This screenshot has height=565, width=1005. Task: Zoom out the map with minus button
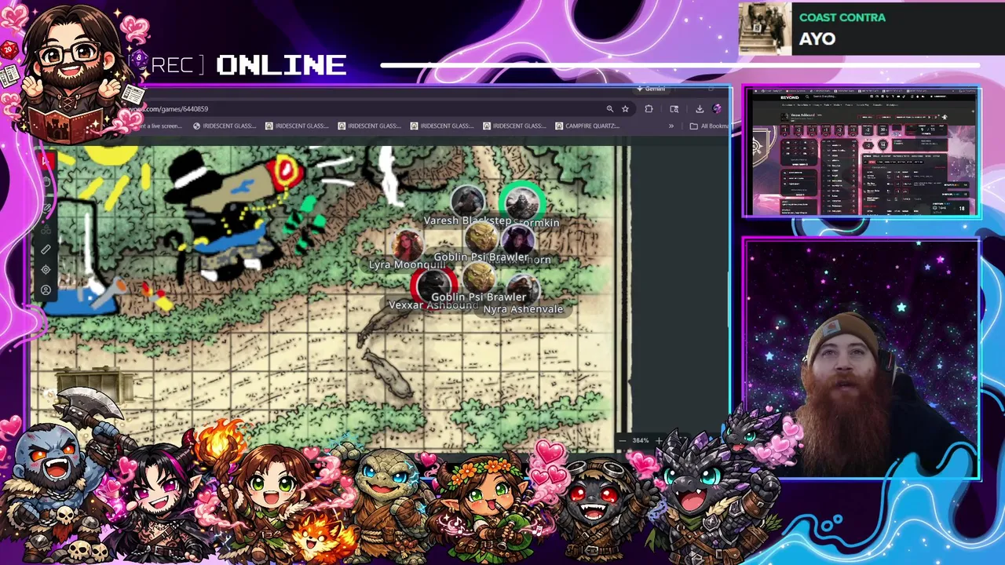623,441
